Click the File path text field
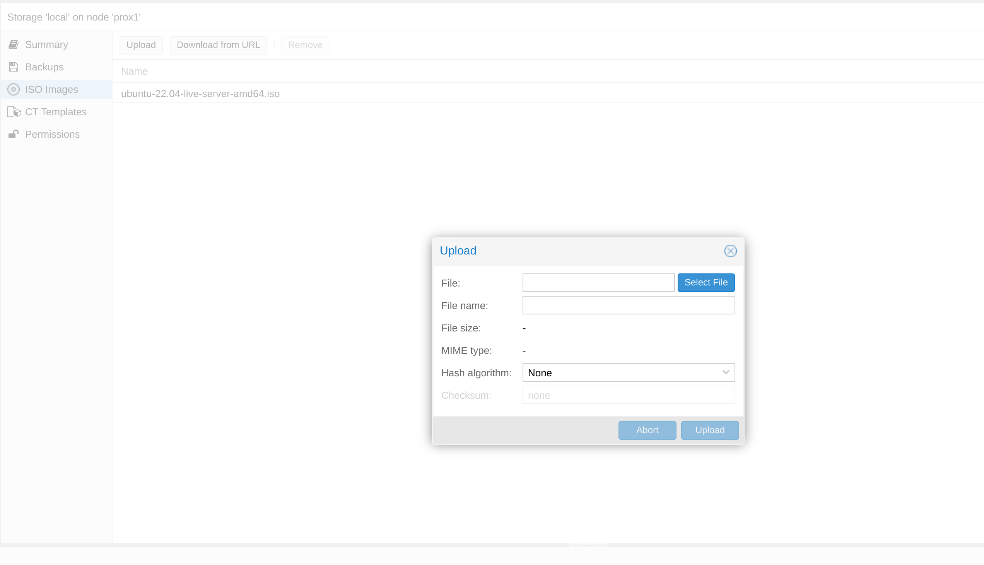Image resolution: width=984 pixels, height=565 pixels. (x=598, y=283)
